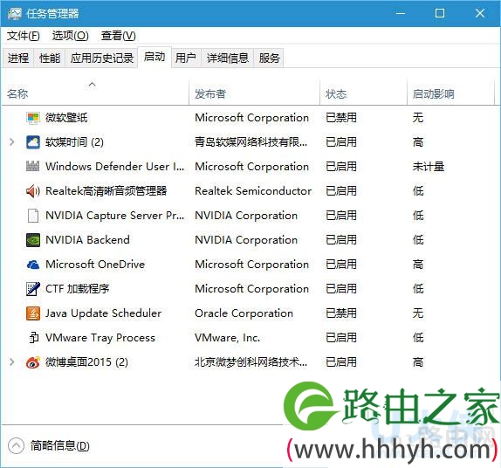This screenshot has width=501, height=468.
Task: Select the Microsoft OneDrive row name
Action: 95,265
